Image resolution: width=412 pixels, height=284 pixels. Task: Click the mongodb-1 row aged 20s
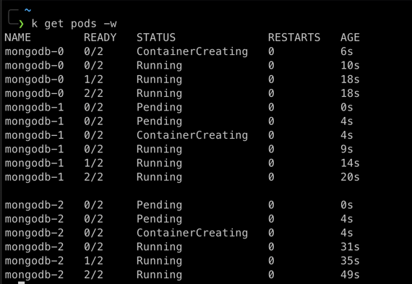coord(182,177)
